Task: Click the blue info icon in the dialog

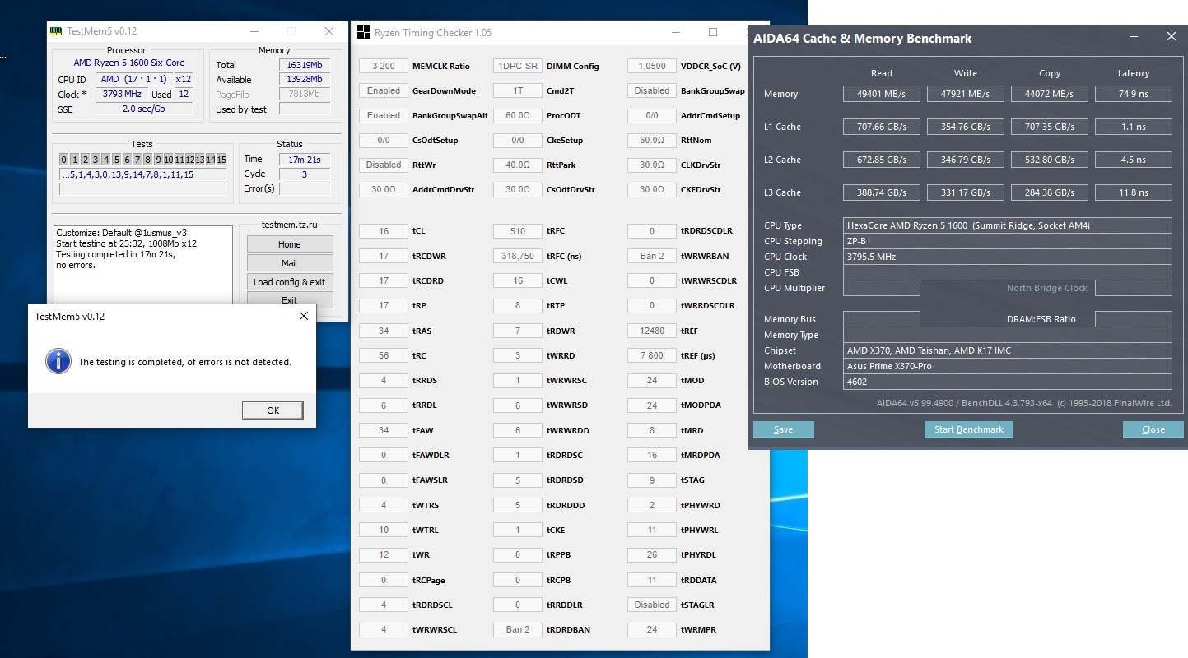Action: pos(58,361)
